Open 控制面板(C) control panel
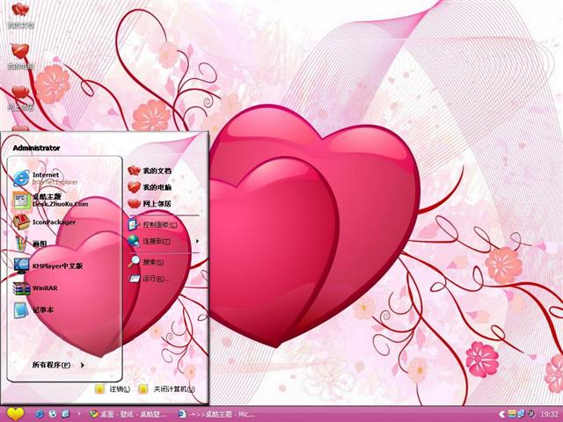563x422 pixels. click(x=153, y=225)
